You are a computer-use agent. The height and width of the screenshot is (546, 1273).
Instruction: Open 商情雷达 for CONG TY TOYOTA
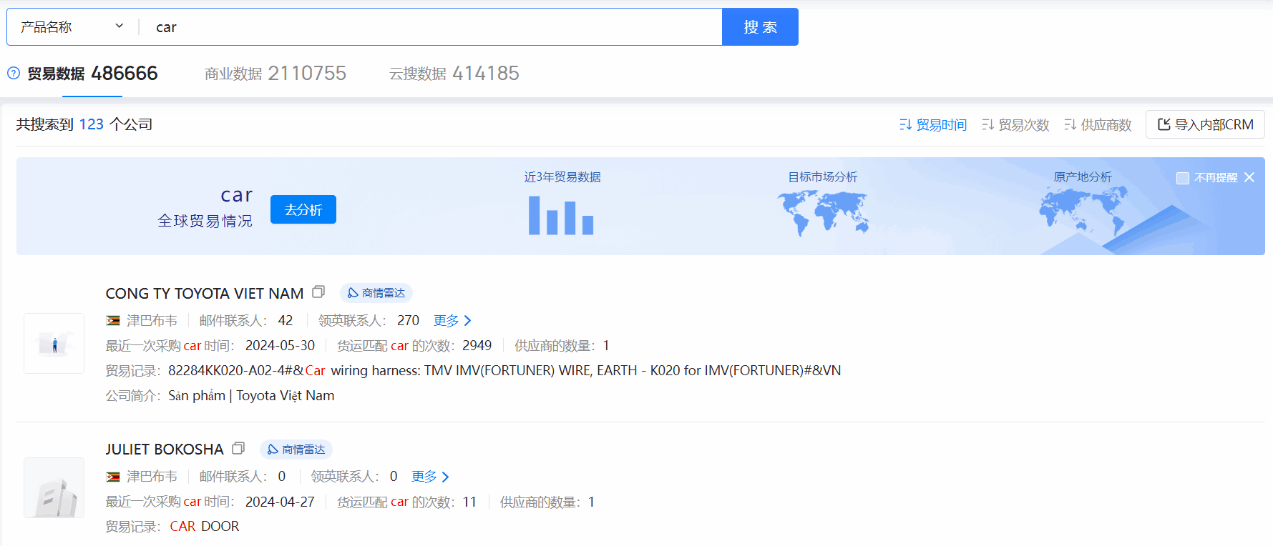[376, 293]
